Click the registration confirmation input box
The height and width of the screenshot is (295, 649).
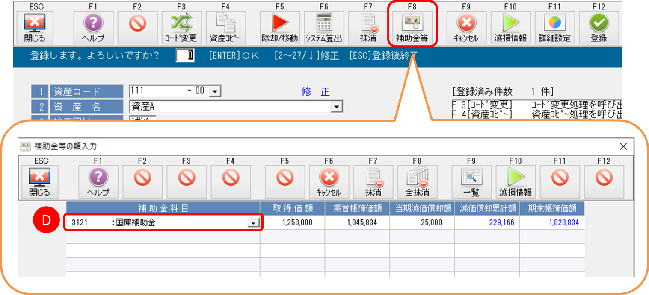click(x=185, y=56)
